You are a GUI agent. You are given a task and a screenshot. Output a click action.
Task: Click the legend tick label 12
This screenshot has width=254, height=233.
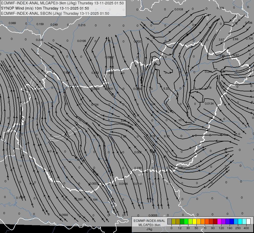[x=180, y=228]
